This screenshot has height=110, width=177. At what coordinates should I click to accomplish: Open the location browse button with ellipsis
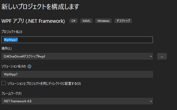tap(162, 56)
